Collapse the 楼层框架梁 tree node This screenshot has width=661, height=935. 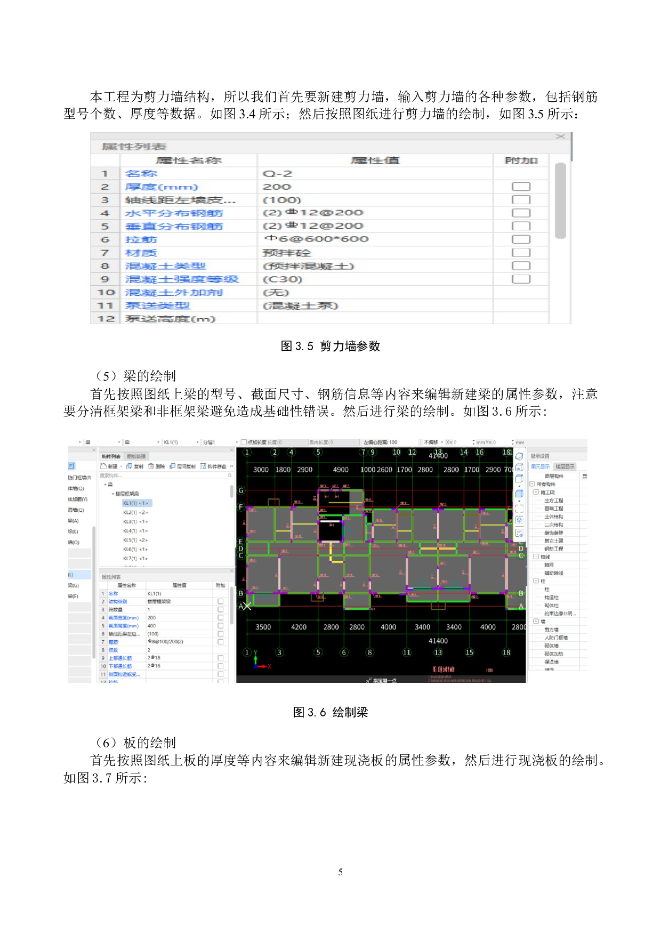[x=112, y=494]
